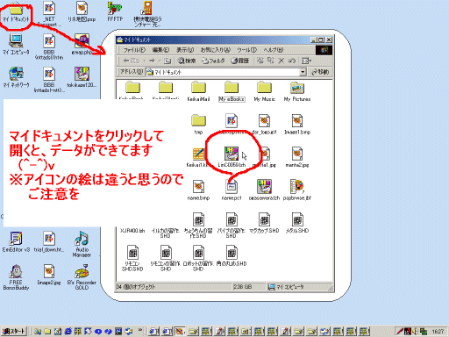The width and height of the screenshot is (449, 337).
Task: Click the volume speaker tray icon
Action: 416,332
